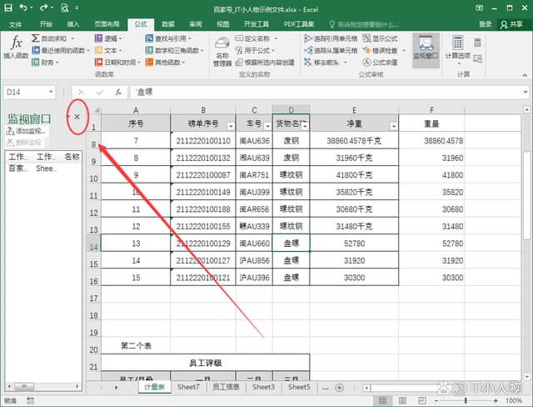Click the zoom slider handle
Image resolution: width=533 pixels, height=407 pixels.
pyautogui.click(x=466, y=400)
